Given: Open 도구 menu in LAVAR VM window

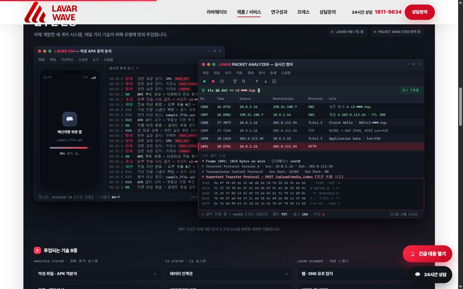Looking at the screenshot, I should pos(96,60).
